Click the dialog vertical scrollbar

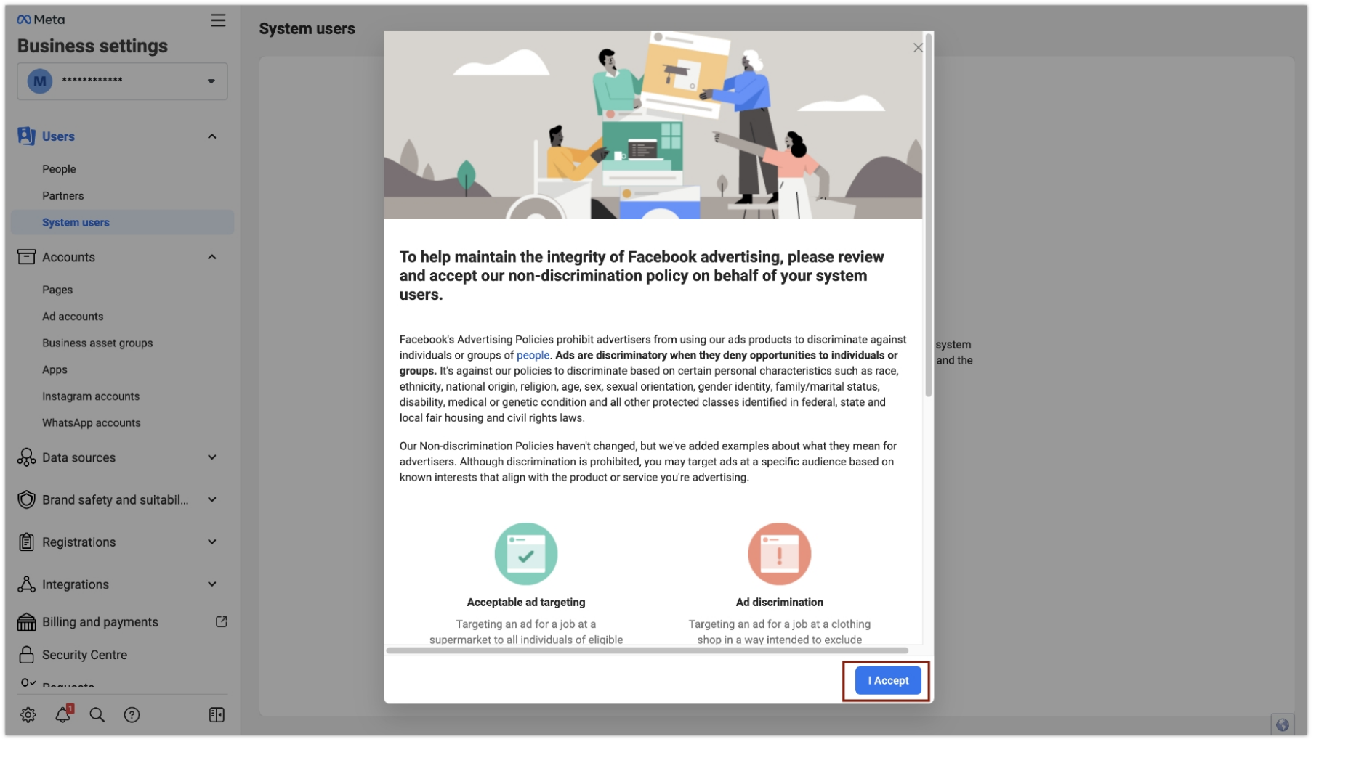click(x=928, y=215)
